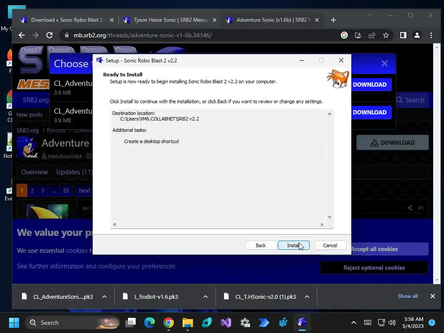Click Show all downloads

(408, 296)
